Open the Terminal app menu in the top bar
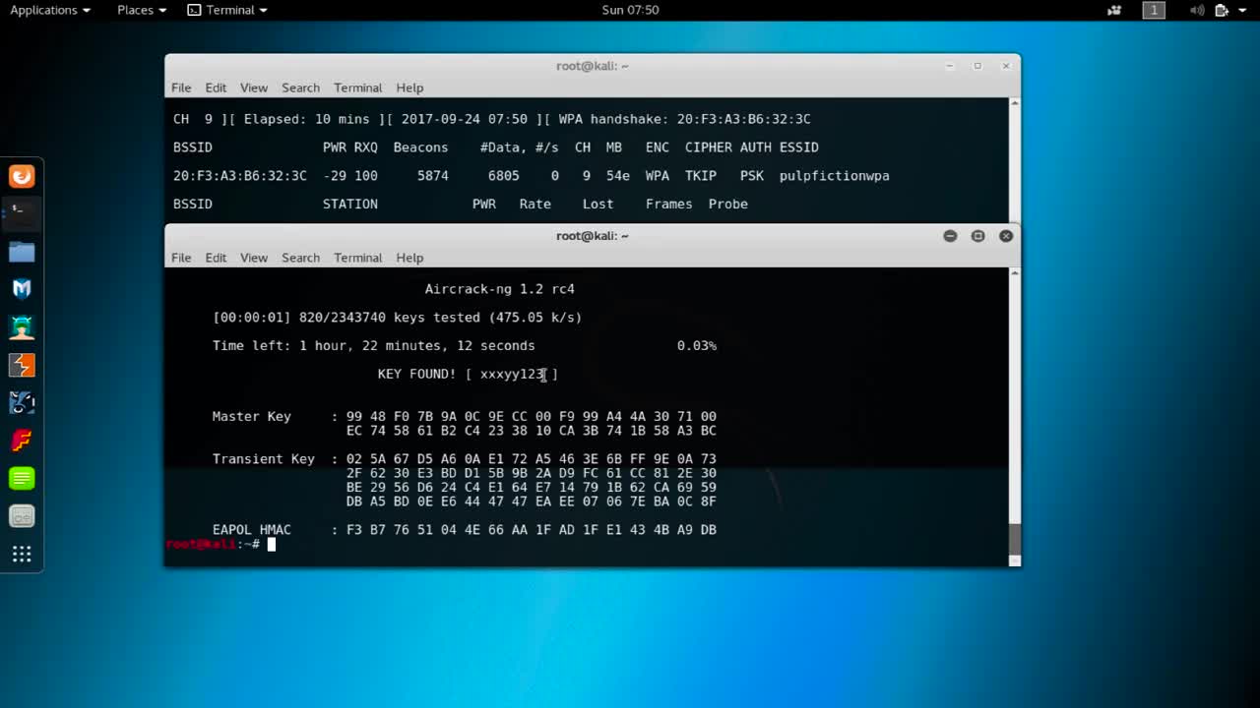The height and width of the screenshot is (708, 1260). click(x=227, y=10)
